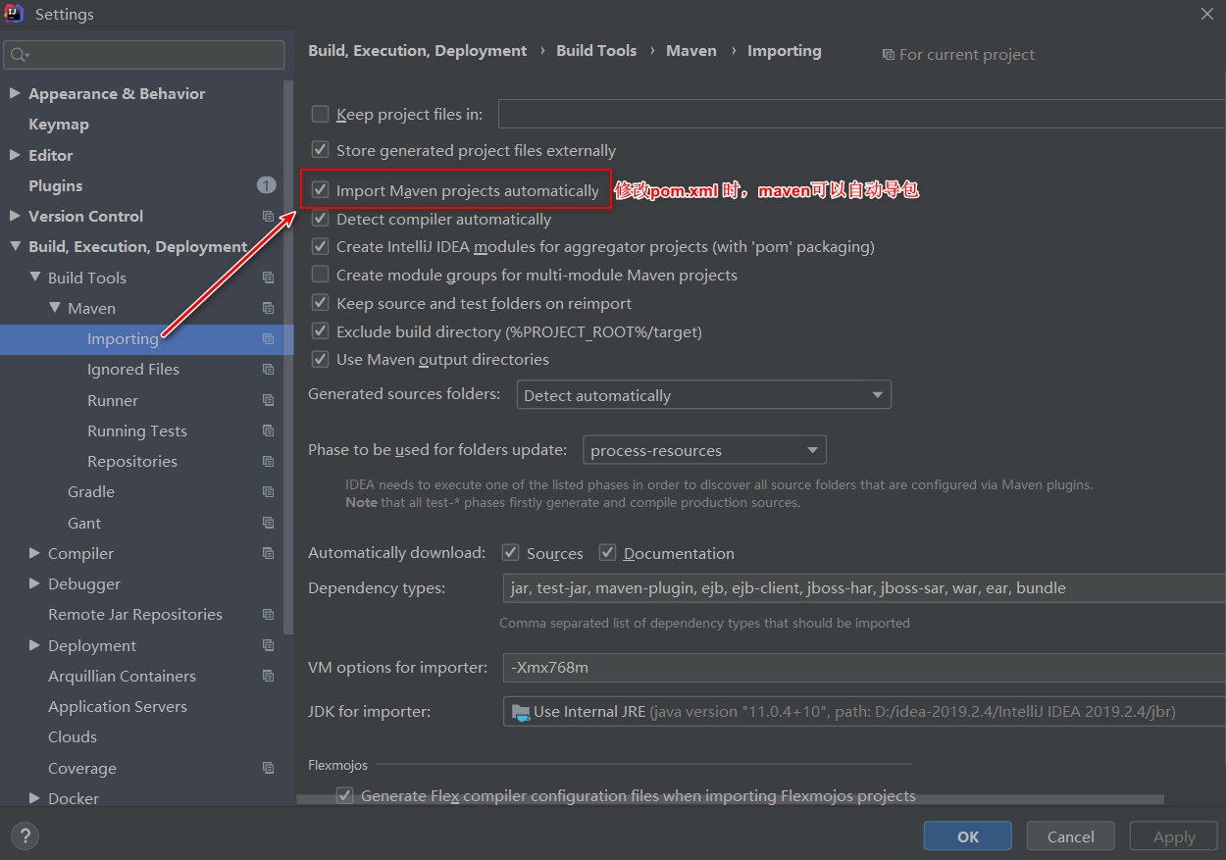Viewport: 1226px width, 860px height.
Task: Select Clouds in the settings tree
Action: click(73, 737)
